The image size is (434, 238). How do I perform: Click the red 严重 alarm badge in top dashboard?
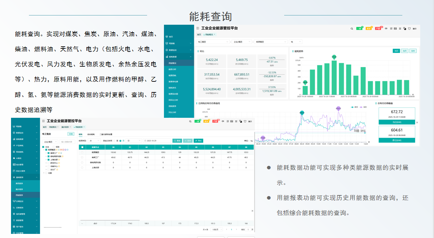point(378,29)
